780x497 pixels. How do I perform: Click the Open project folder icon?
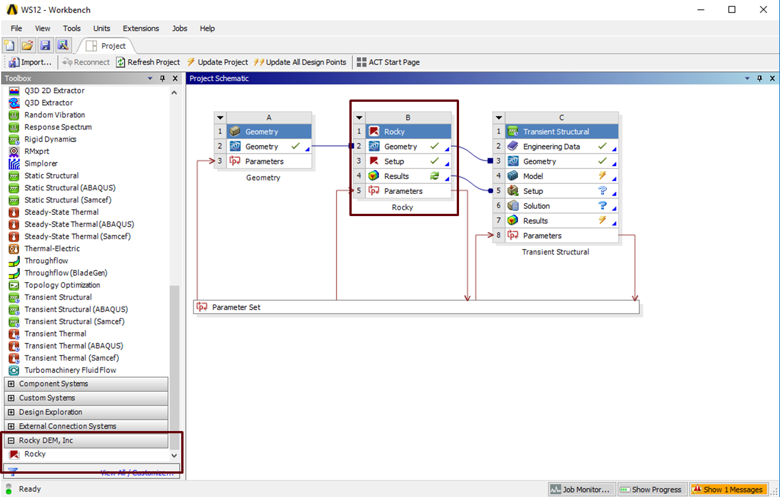pyautogui.click(x=27, y=45)
